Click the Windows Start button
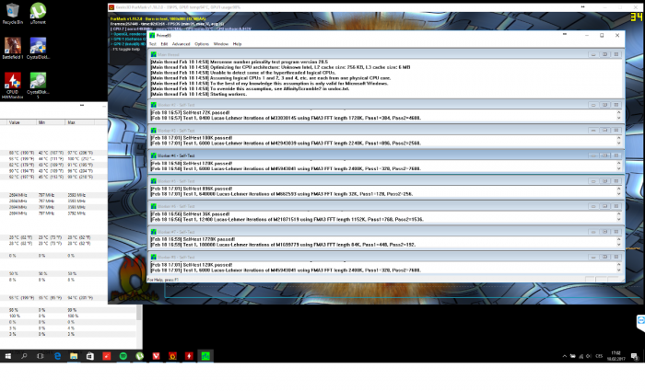This screenshot has height=391, width=645. (x=7, y=356)
